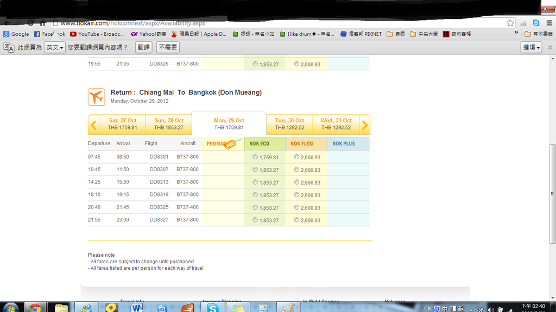
Task: Open the YouTube bookmark
Action: 97,34
